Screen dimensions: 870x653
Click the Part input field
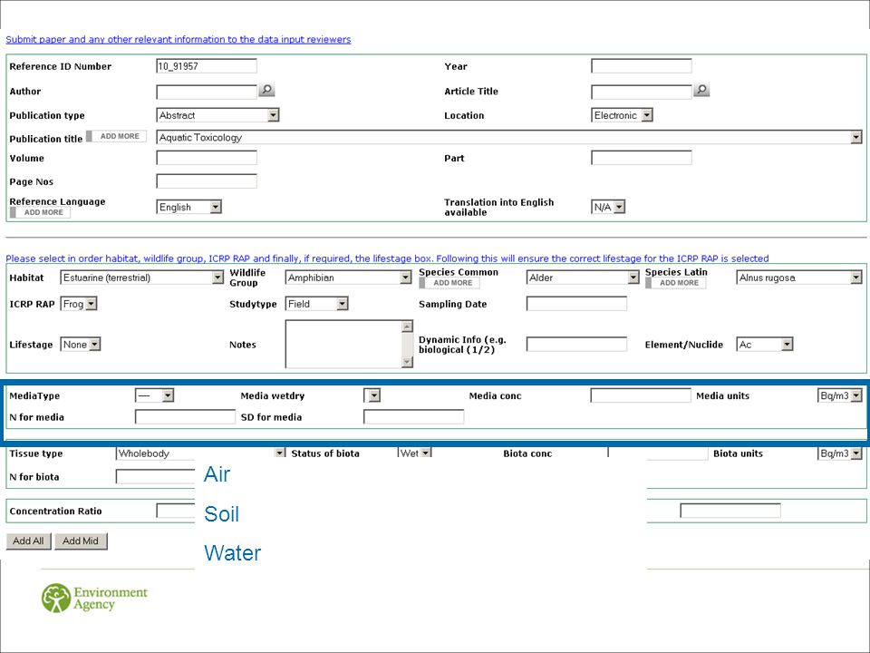tap(642, 158)
